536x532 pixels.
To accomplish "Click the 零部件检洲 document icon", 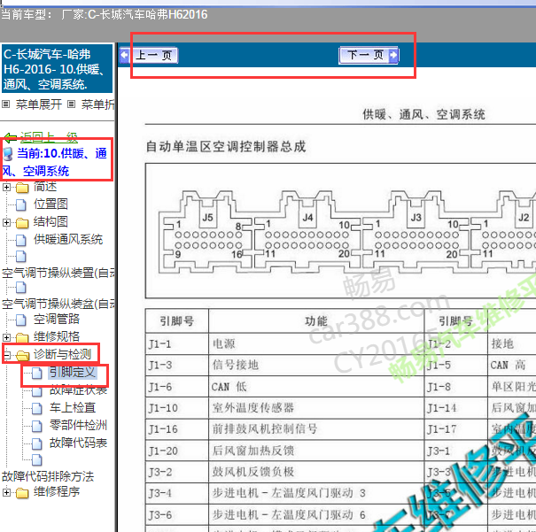I will click(x=37, y=426).
